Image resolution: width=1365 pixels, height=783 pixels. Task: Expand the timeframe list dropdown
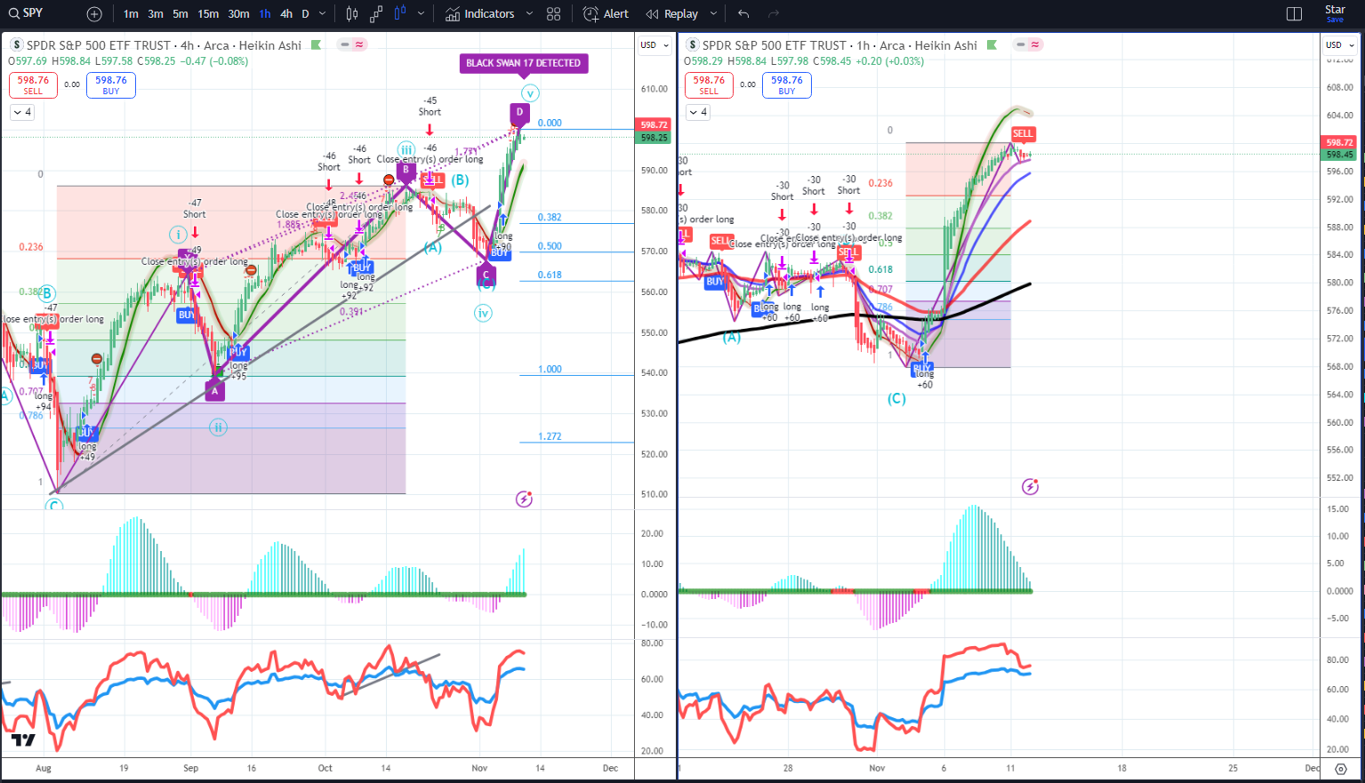pyautogui.click(x=322, y=14)
